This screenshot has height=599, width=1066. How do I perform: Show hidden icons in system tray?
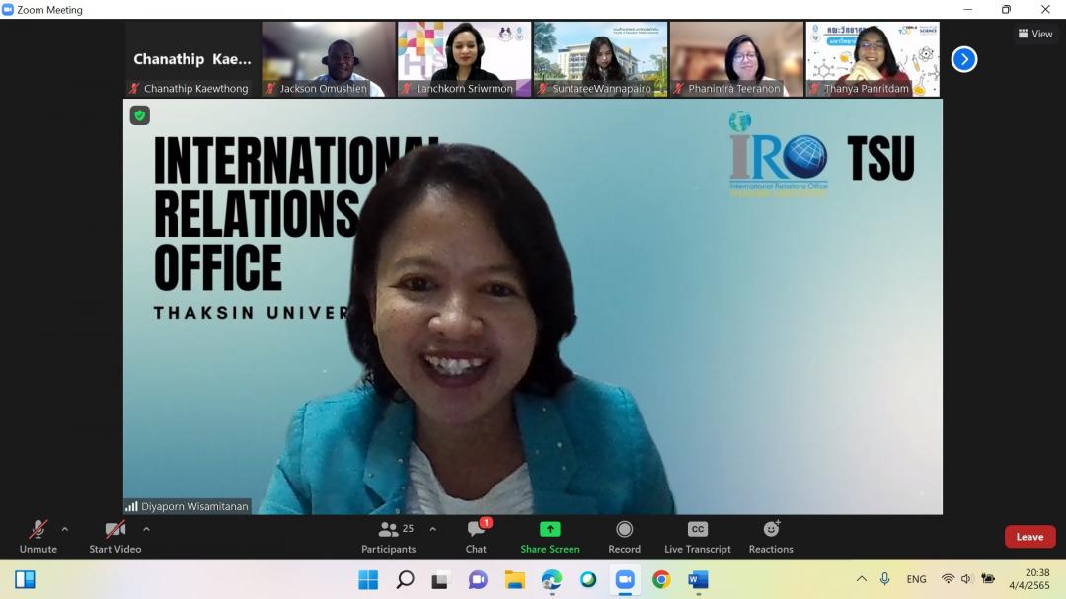(x=861, y=579)
